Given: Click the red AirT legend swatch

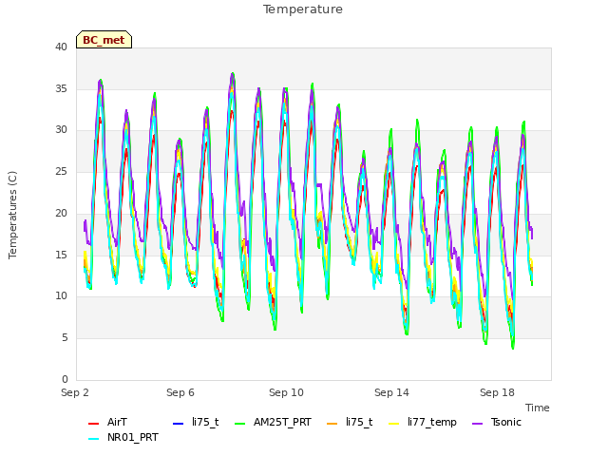Looking at the screenshot, I should [94, 423].
